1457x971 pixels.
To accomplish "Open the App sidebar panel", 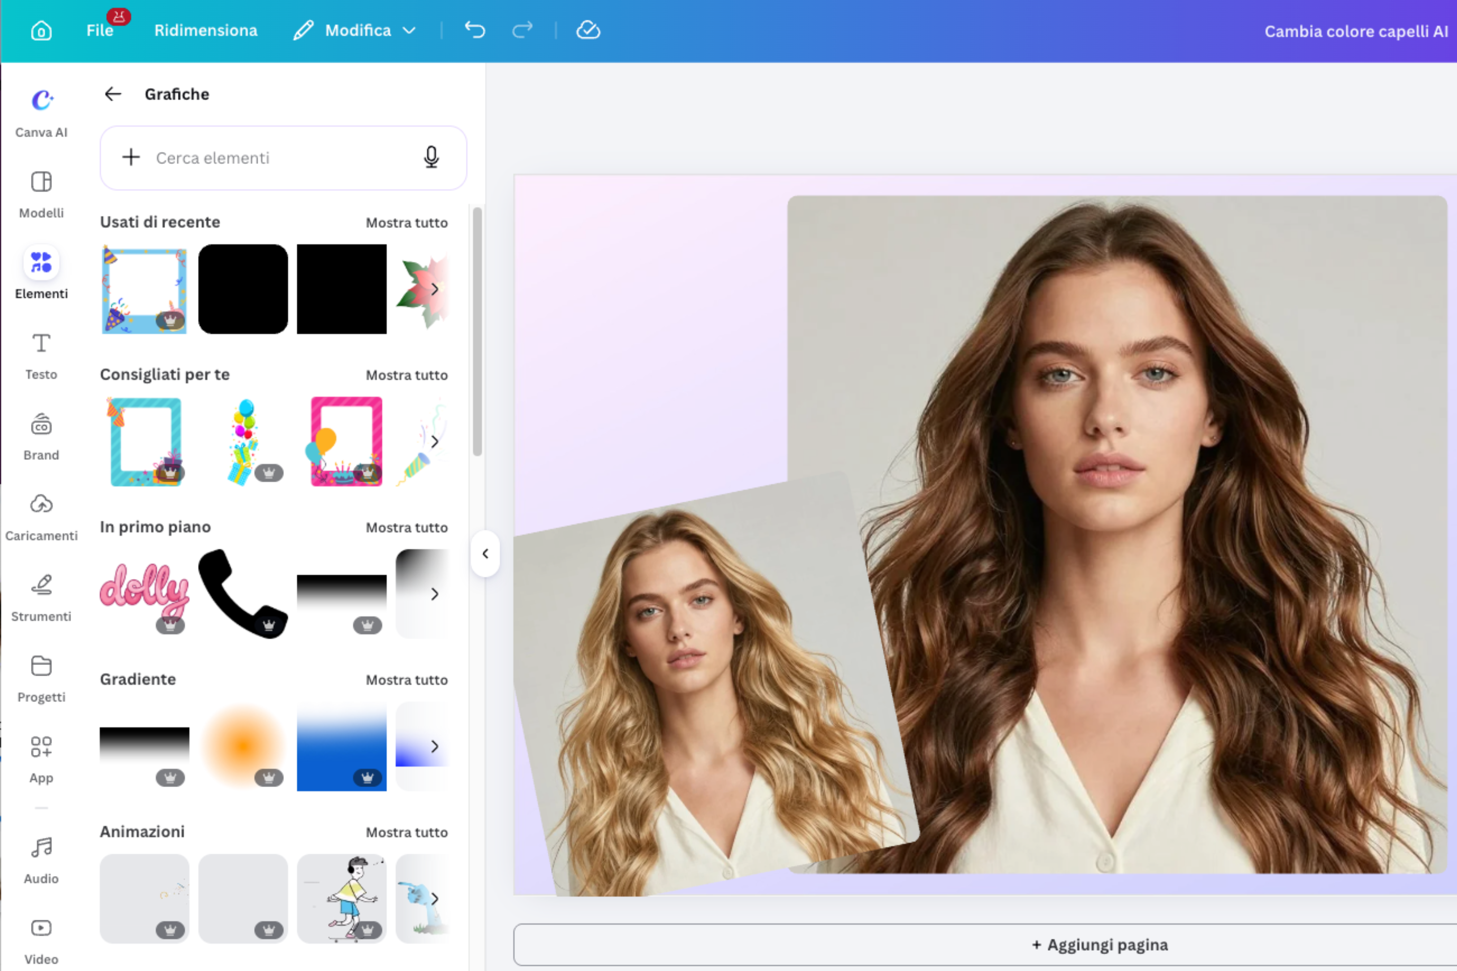I will pyautogui.click(x=41, y=759).
